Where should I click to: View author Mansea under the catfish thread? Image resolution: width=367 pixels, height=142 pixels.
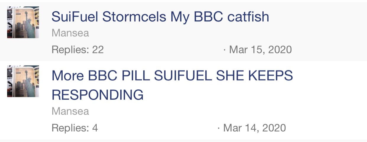click(x=70, y=33)
